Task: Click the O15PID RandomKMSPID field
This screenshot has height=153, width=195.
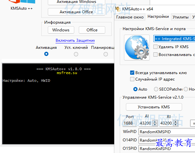Action: coord(167,148)
